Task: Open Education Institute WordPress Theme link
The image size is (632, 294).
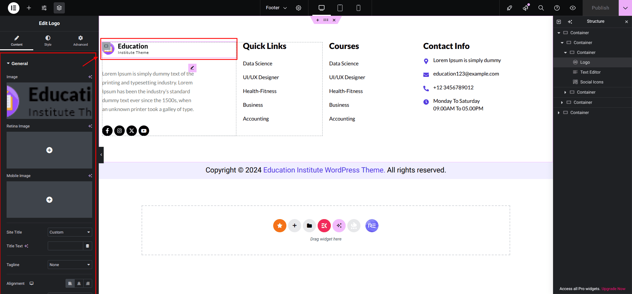Action: pyautogui.click(x=324, y=170)
